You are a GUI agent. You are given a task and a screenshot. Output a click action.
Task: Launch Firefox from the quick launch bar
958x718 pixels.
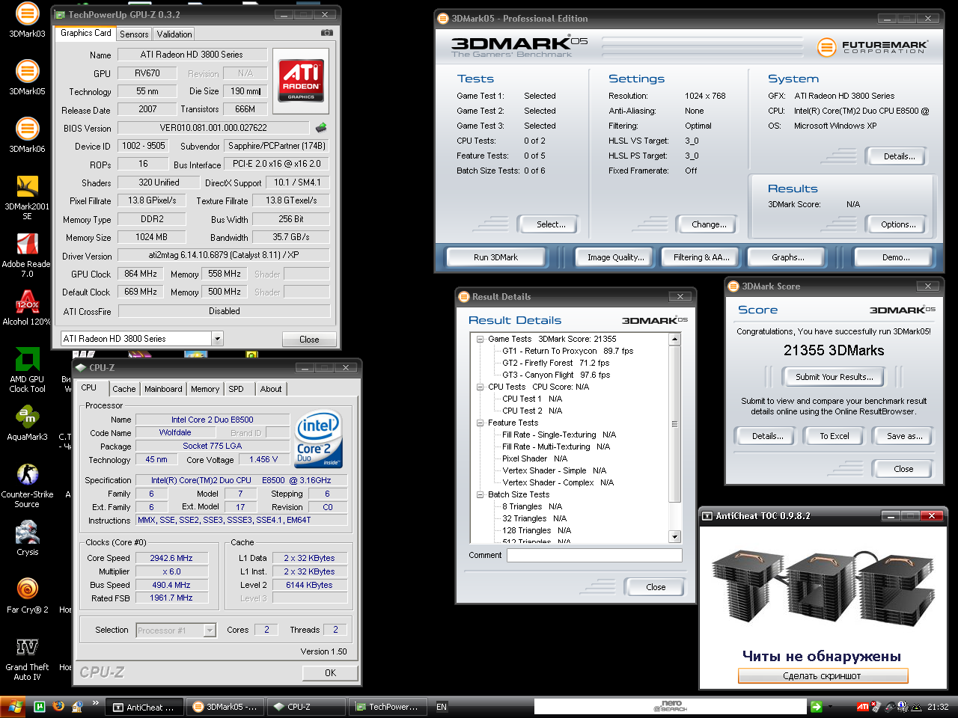tap(58, 706)
